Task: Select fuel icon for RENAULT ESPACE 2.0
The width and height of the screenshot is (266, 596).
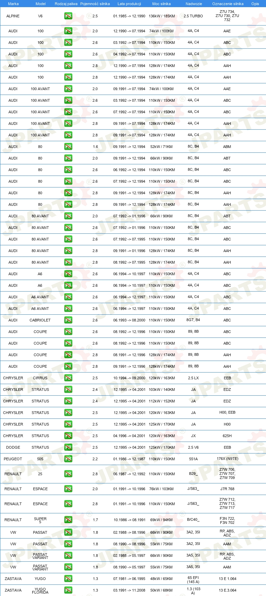Action: (68, 489)
